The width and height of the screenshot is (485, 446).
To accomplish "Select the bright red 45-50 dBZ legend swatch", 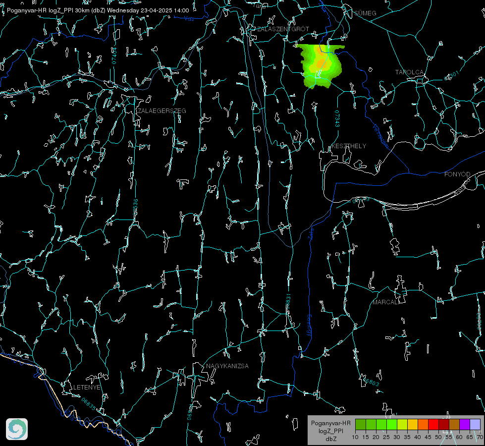I will click(x=433, y=424).
